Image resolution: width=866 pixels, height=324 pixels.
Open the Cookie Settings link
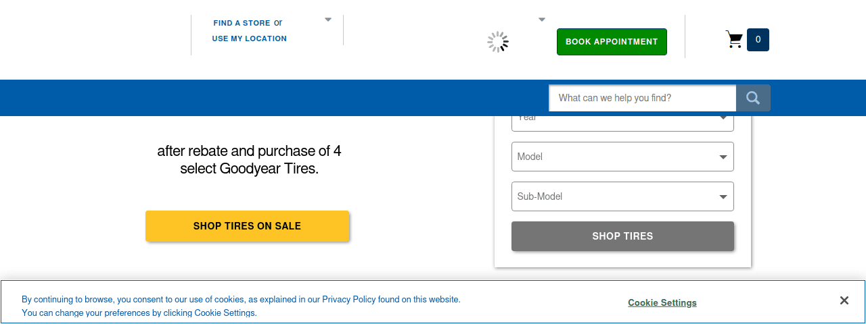(x=662, y=302)
